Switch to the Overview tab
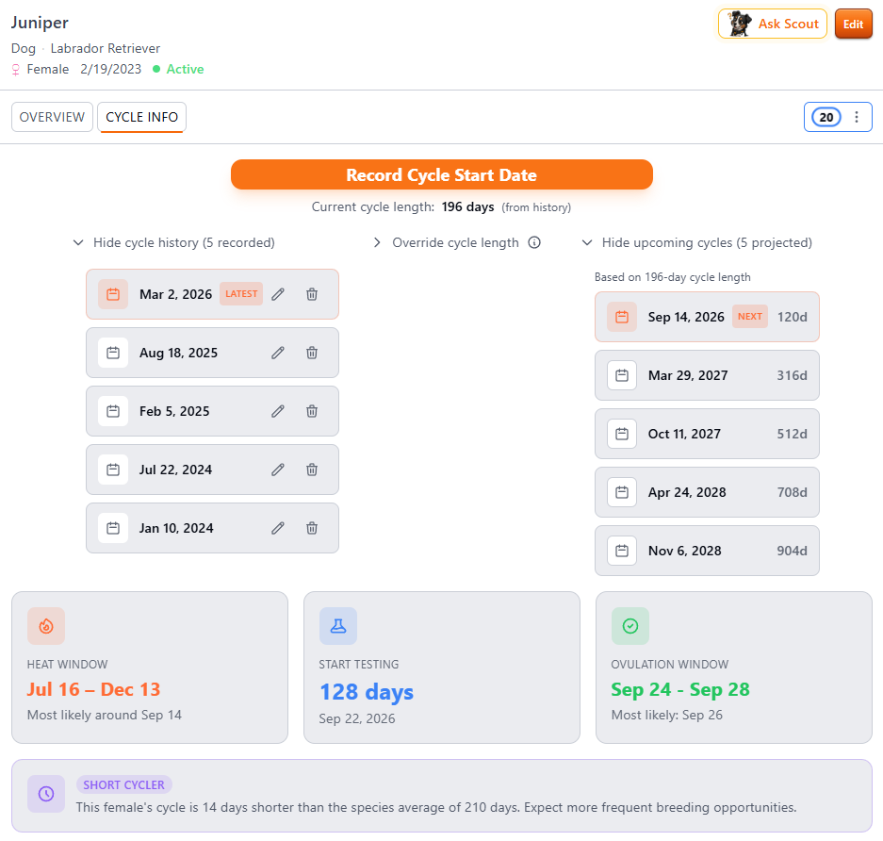 tap(52, 117)
